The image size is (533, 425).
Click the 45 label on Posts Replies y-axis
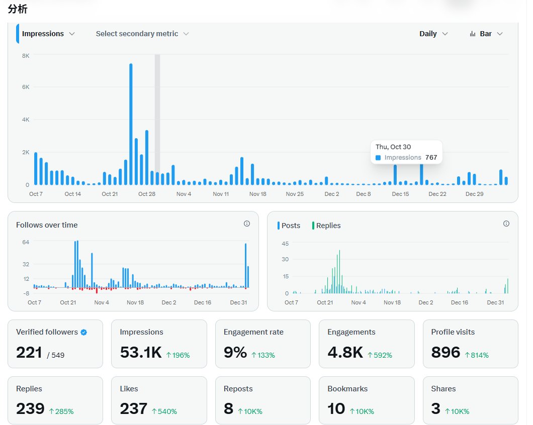(x=285, y=244)
